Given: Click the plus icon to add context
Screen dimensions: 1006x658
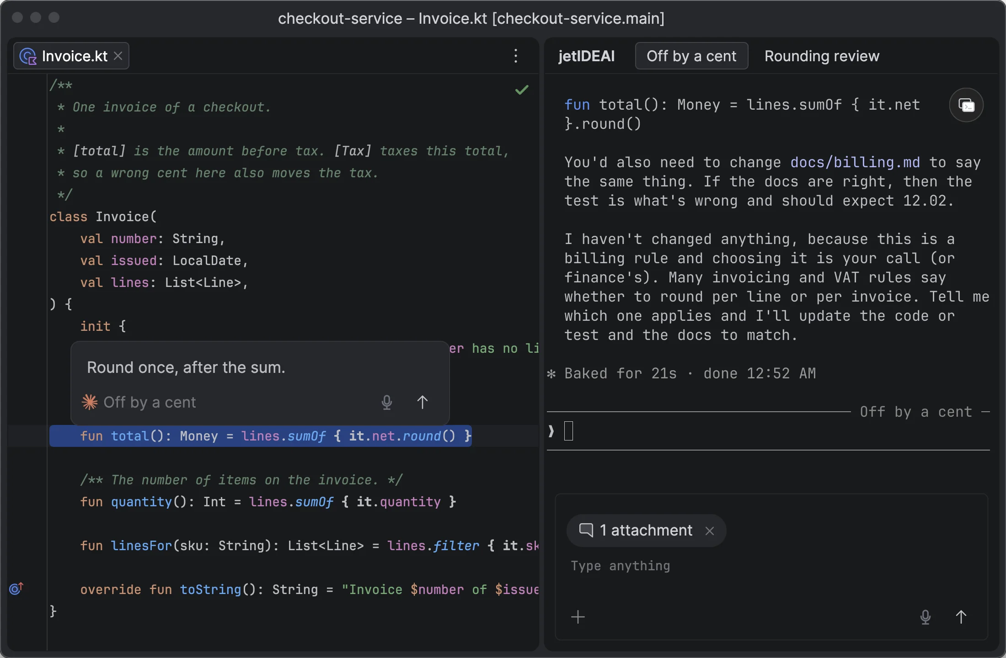Looking at the screenshot, I should pos(578,617).
